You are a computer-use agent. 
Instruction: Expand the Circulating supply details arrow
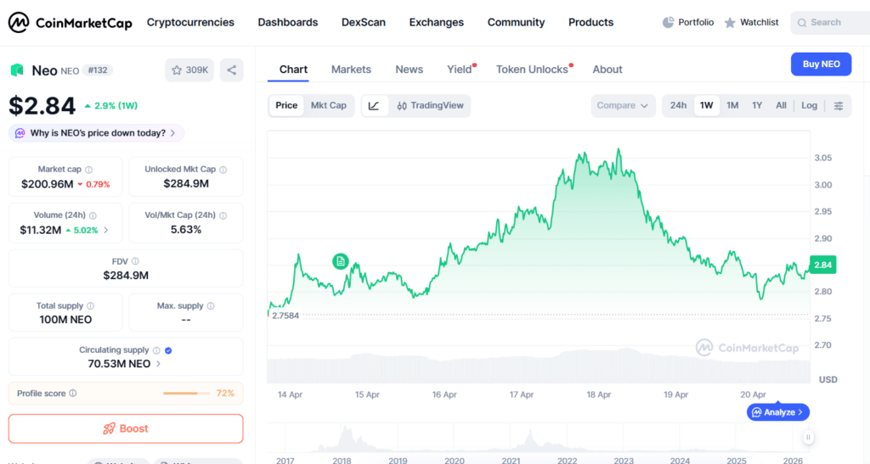click(x=158, y=364)
